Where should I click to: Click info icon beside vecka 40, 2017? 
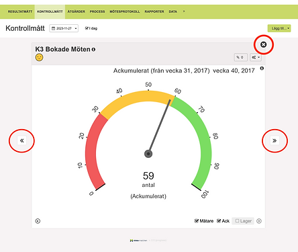pos(262,68)
